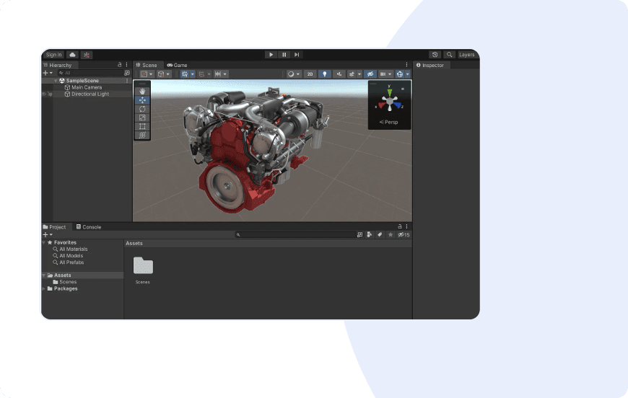Toggle the gizmos globe button

(x=399, y=74)
